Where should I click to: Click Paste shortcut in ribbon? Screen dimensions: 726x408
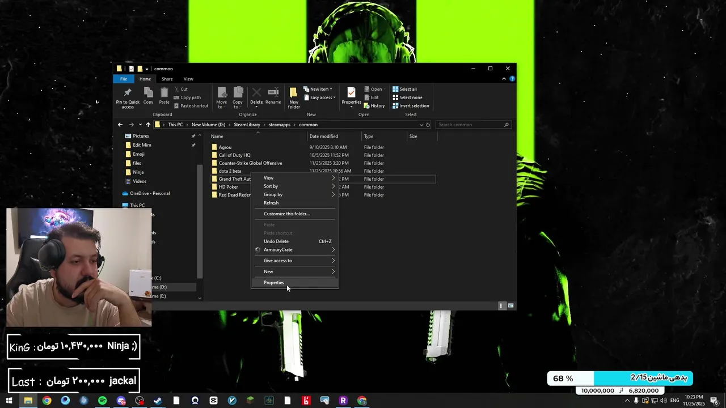191,106
